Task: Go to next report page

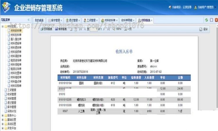Action: click(x=104, y=29)
